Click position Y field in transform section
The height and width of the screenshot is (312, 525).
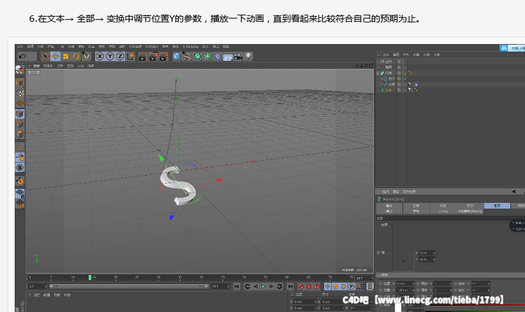[405, 290]
